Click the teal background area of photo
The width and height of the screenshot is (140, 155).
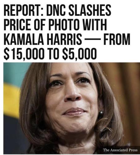[13, 72]
